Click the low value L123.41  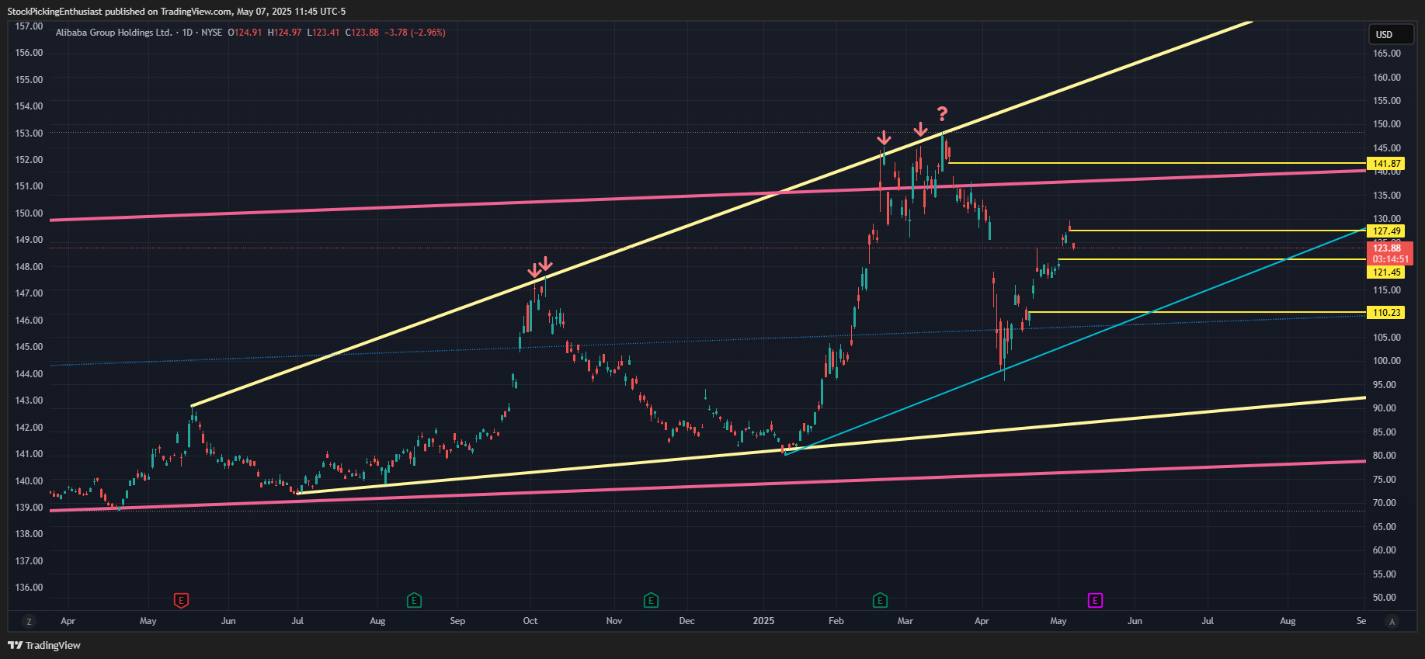(x=323, y=33)
